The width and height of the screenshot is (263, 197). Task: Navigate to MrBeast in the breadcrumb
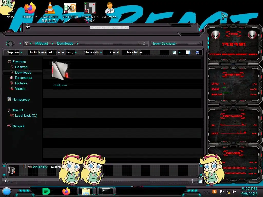pos(42,43)
